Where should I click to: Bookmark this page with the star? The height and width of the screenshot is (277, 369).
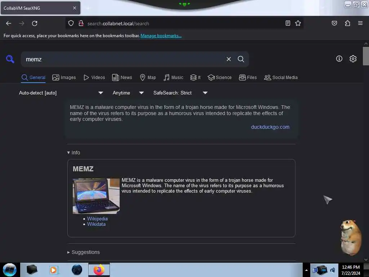pyautogui.click(x=298, y=23)
